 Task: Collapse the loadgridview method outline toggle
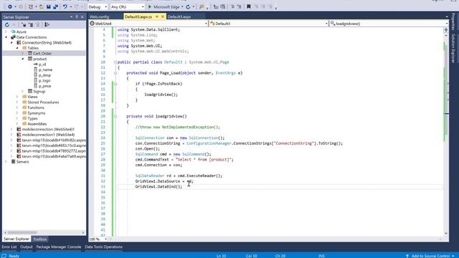[x=115, y=116]
